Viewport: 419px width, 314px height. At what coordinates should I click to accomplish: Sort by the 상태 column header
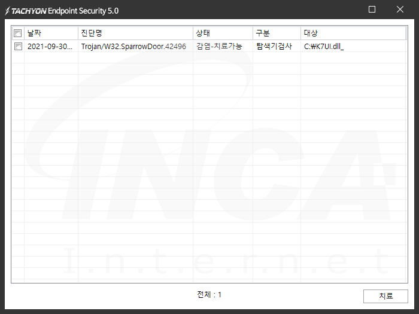(223, 33)
